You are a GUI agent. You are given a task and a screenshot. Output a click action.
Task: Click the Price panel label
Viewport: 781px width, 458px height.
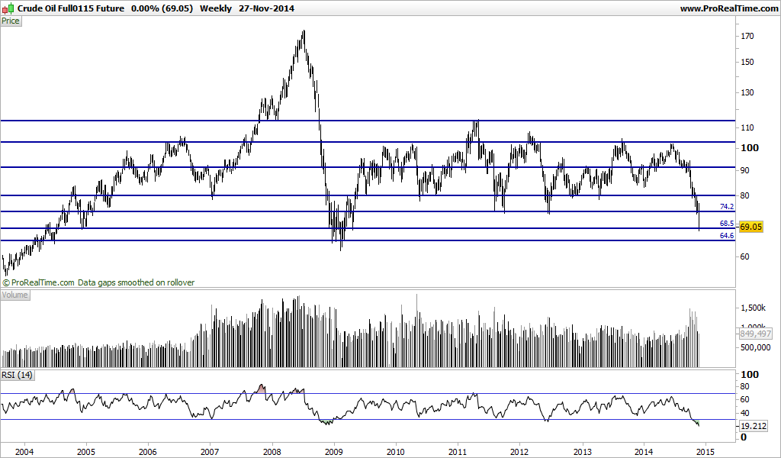[x=11, y=21]
